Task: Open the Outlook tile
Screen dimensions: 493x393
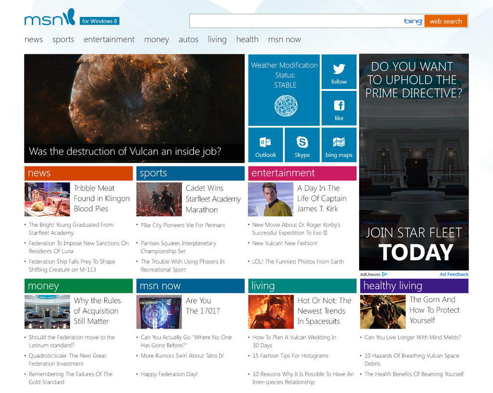Action: 266,145
